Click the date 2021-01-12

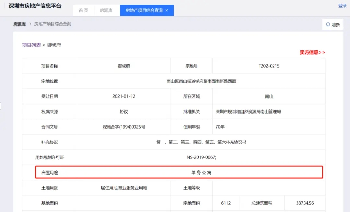coord(124,96)
